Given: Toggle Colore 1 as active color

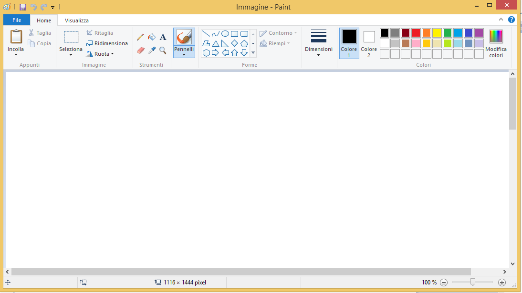Looking at the screenshot, I should pyautogui.click(x=349, y=43).
